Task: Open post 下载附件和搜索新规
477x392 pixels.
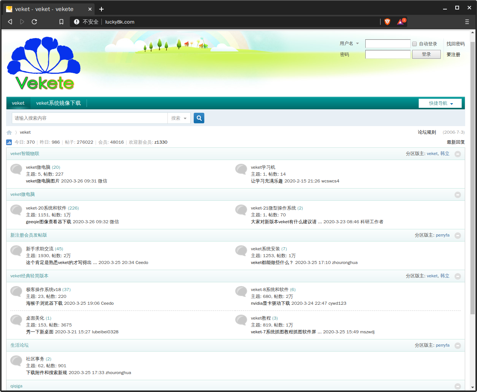Action: [47, 373]
